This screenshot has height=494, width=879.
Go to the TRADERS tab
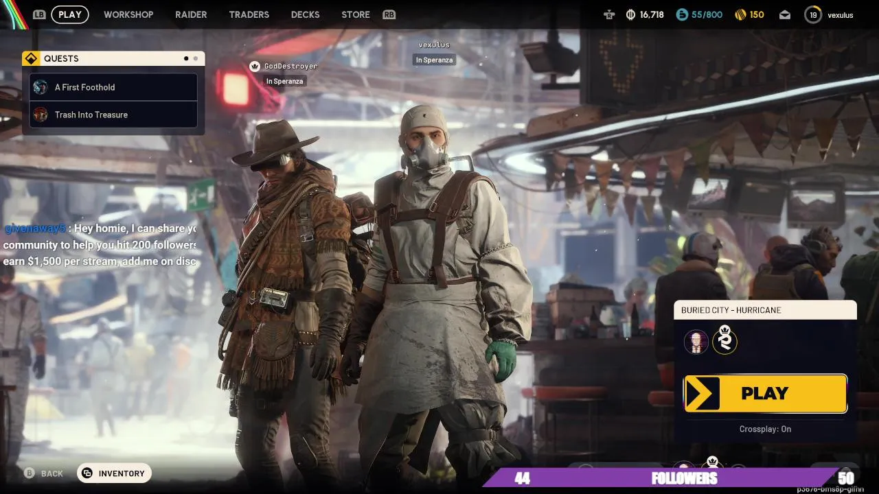pyautogui.click(x=249, y=14)
